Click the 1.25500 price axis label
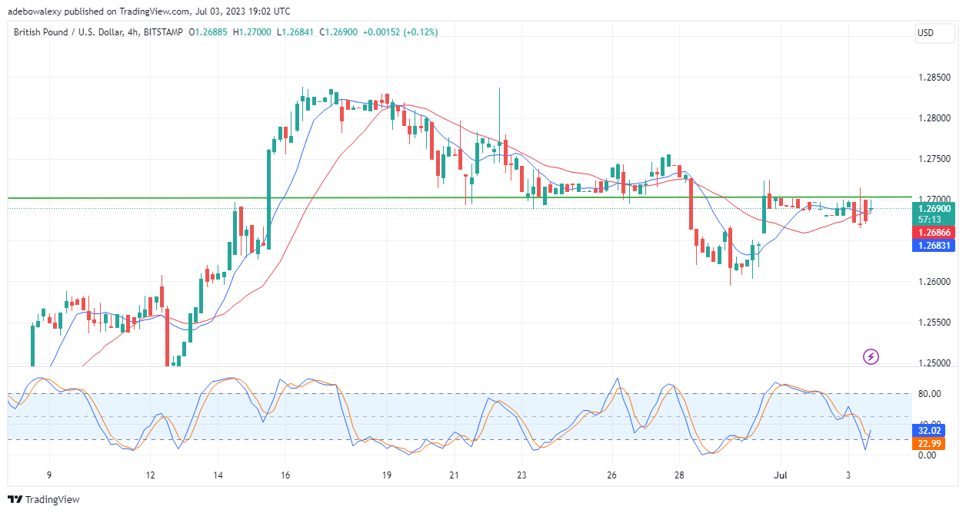The height and width of the screenshot is (513, 966). point(934,323)
